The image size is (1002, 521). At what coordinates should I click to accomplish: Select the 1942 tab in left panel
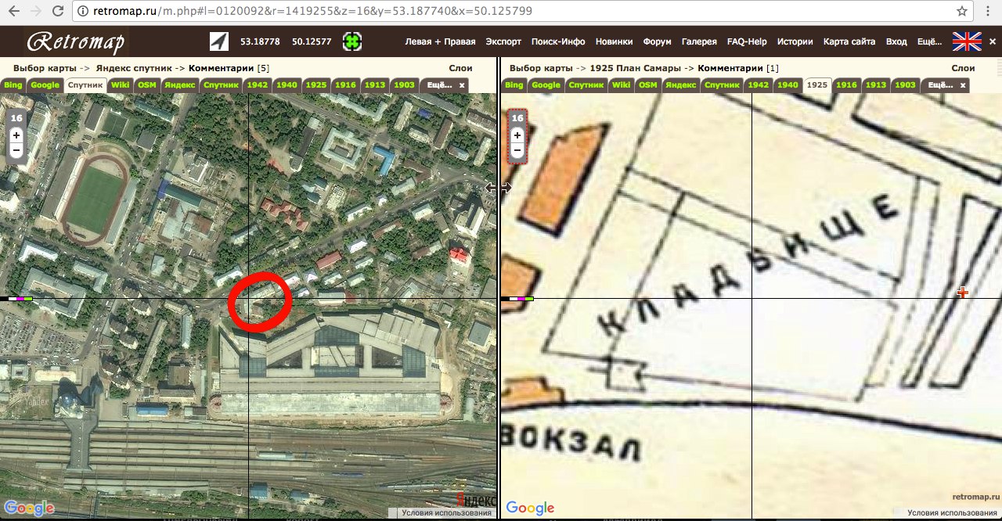tap(257, 85)
